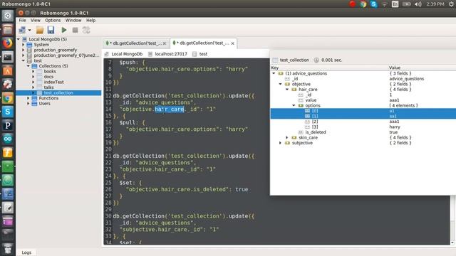456x256 pixels.
Task: Select the indexTest collection
Action: tap(54, 82)
